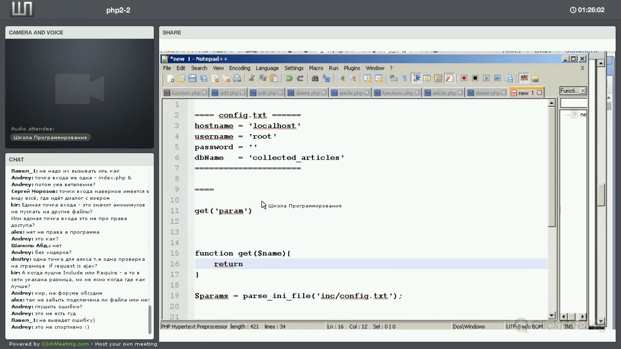Screen dimensions: 621x349
Task: Switch to the add.php tab
Action: pyautogui.click(x=229, y=93)
